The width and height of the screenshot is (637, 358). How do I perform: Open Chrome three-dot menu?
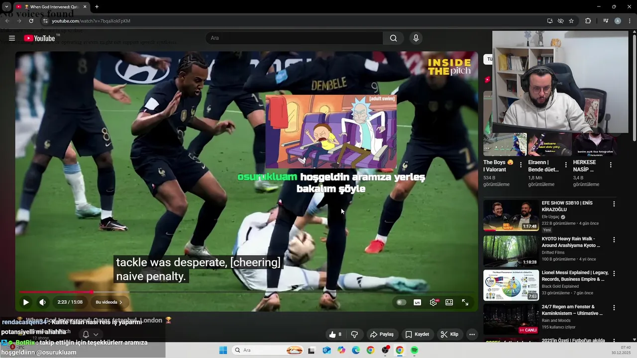[630, 21]
